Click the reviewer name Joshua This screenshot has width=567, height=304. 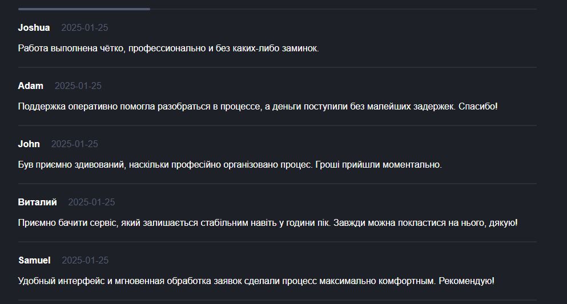[34, 28]
